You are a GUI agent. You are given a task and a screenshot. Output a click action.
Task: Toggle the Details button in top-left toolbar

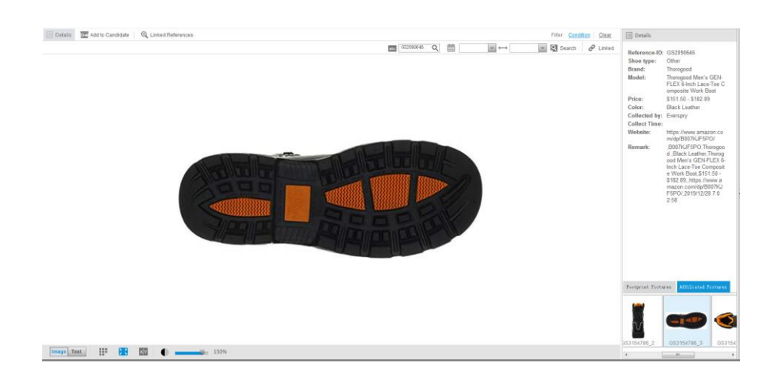59,35
